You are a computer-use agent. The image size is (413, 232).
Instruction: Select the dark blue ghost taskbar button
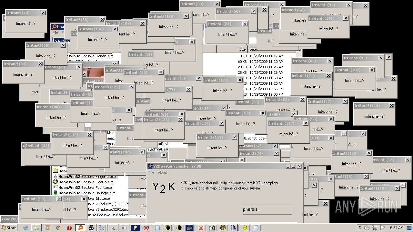pos(135,227)
